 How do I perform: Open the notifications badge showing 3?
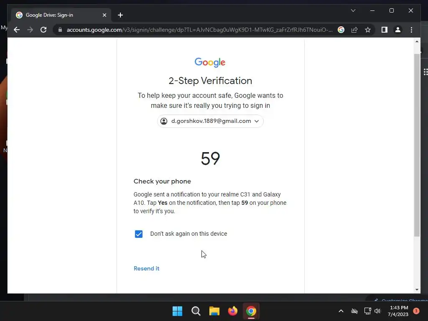416,311
